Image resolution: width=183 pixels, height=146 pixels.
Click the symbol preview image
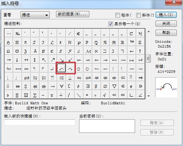166,87
